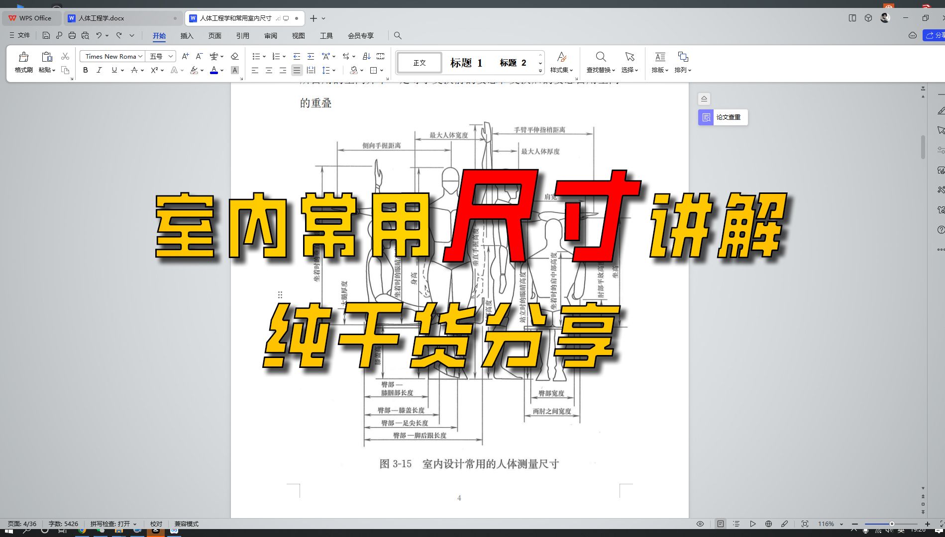The image size is (945, 537).
Task: Decrease paragraph indent
Action: point(297,56)
